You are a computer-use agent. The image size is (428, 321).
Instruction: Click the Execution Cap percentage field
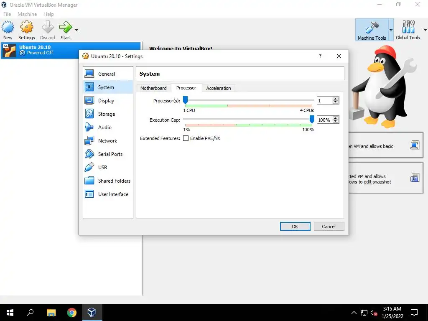(324, 120)
